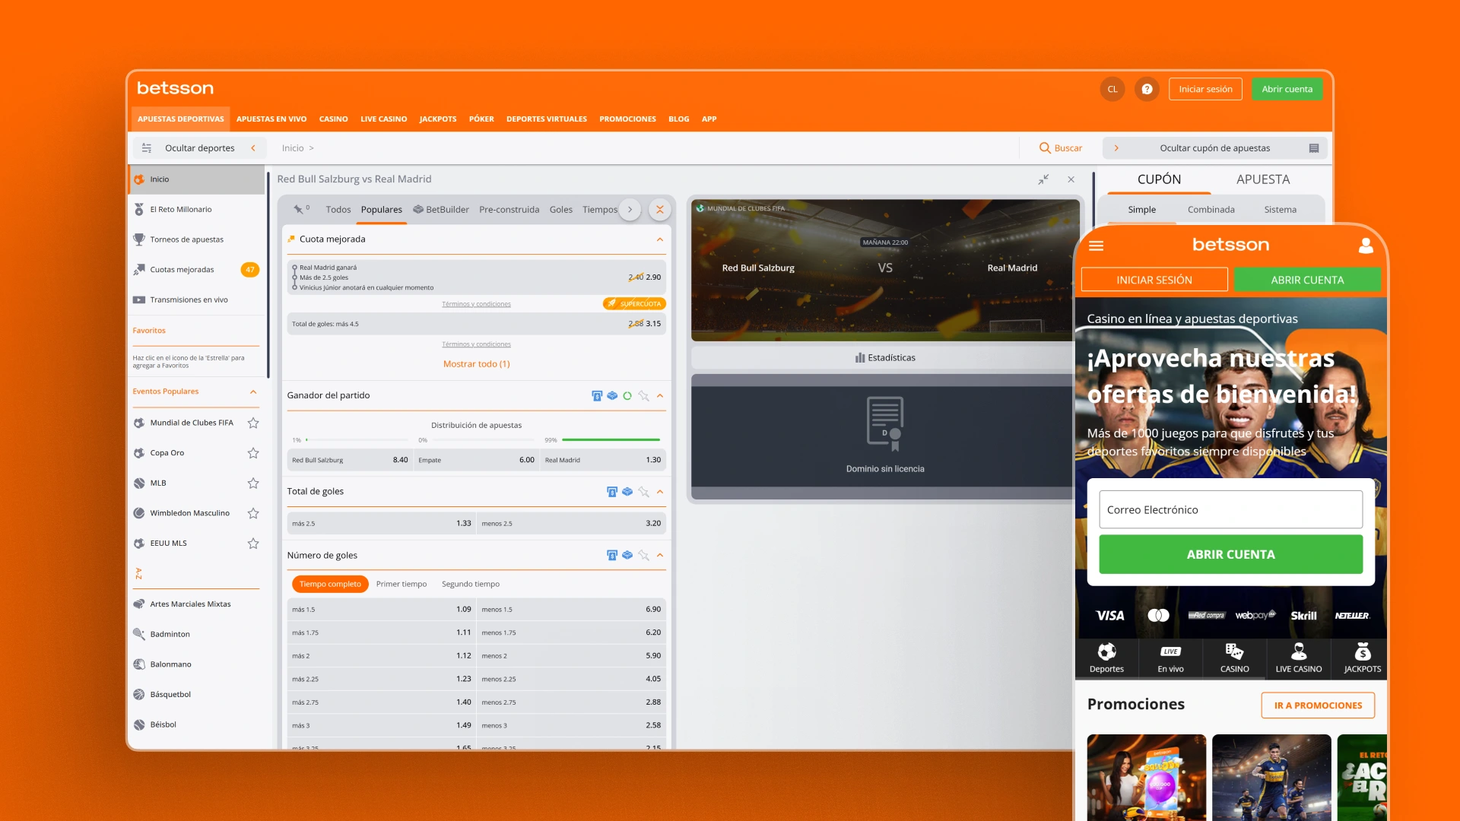Collapse sidebar with Ocultar deportes chevron
Image resolution: width=1460 pixels, height=821 pixels.
click(253, 148)
